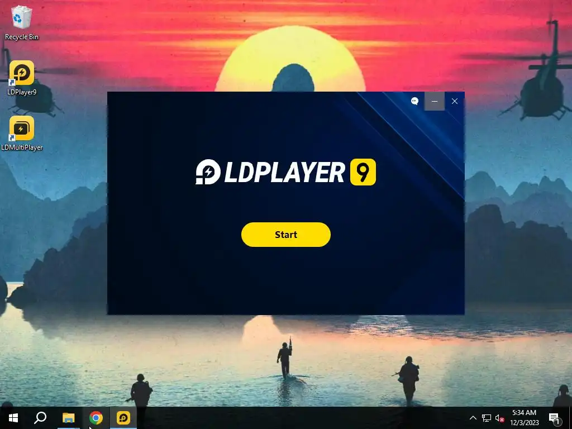Open the notification action center
Image resolution: width=572 pixels, height=429 pixels.
coord(554,418)
